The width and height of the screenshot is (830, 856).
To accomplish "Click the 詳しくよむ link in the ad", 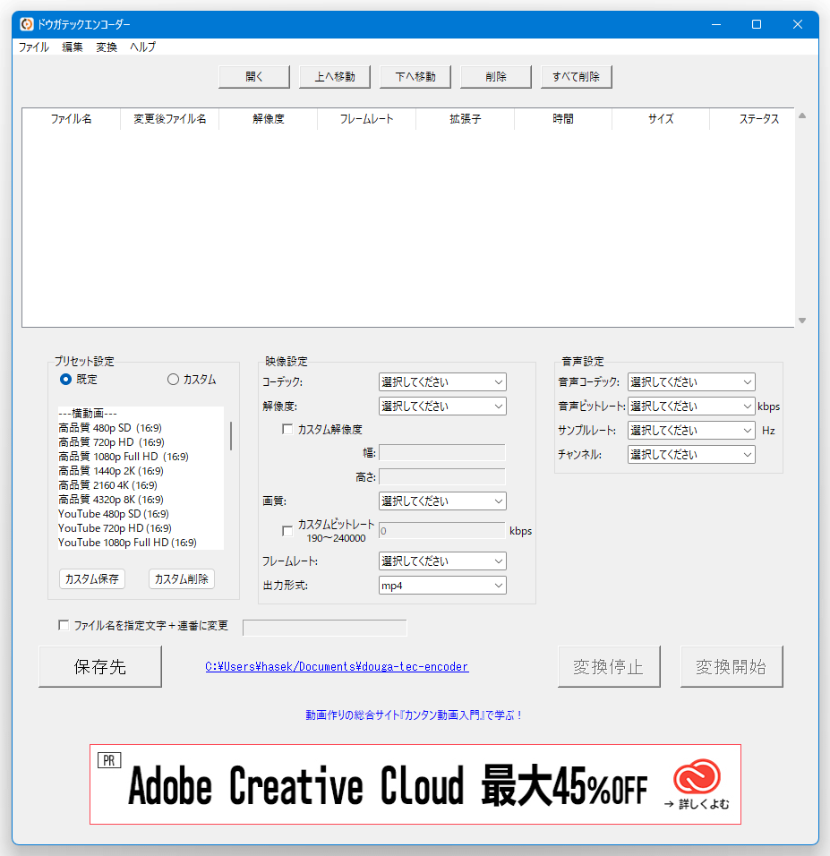I will pos(697,804).
